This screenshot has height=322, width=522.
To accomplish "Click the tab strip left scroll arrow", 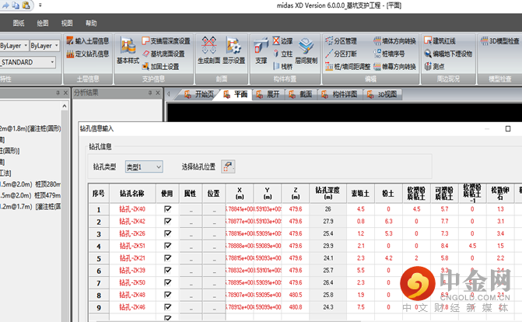I will (x=169, y=94).
